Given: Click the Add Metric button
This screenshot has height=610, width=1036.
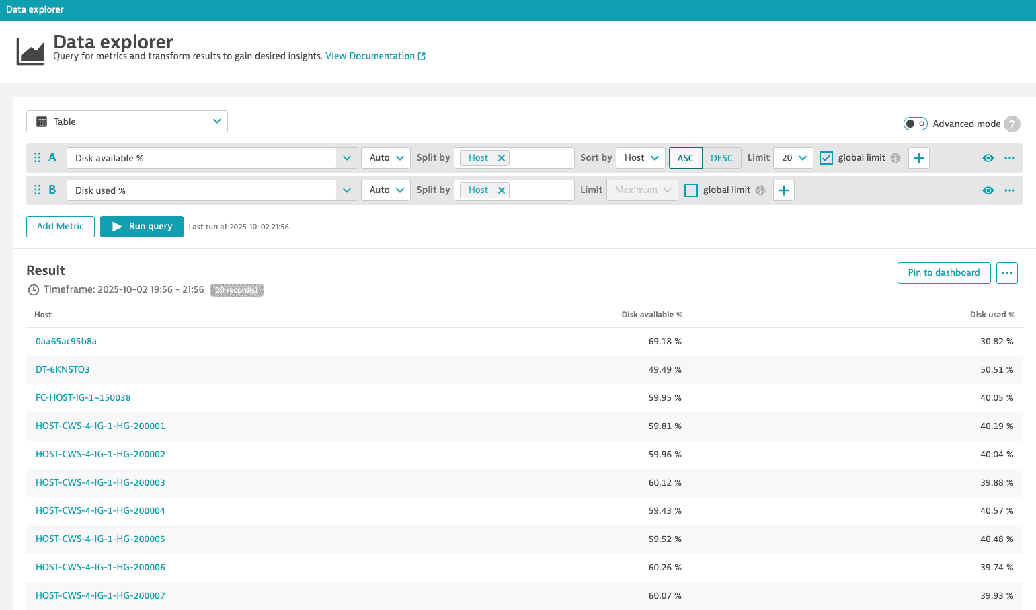Looking at the screenshot, I should (61, 227).
